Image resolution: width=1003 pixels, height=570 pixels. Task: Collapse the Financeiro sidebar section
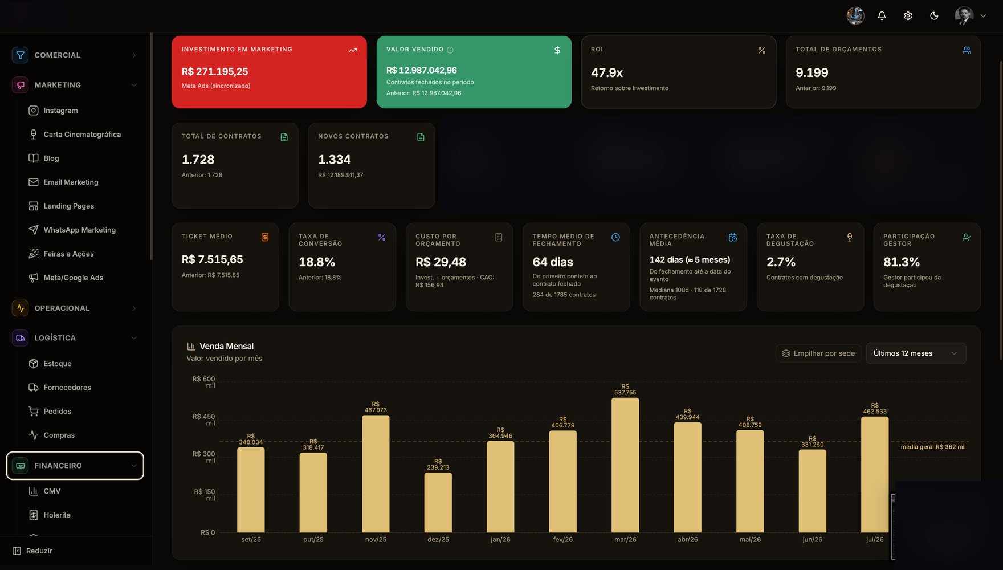coord(75,466)
